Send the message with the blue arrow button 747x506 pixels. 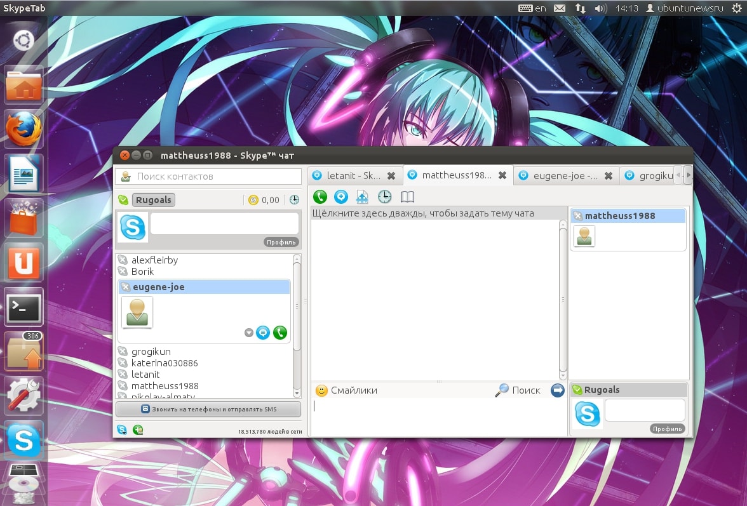[558, 390]
